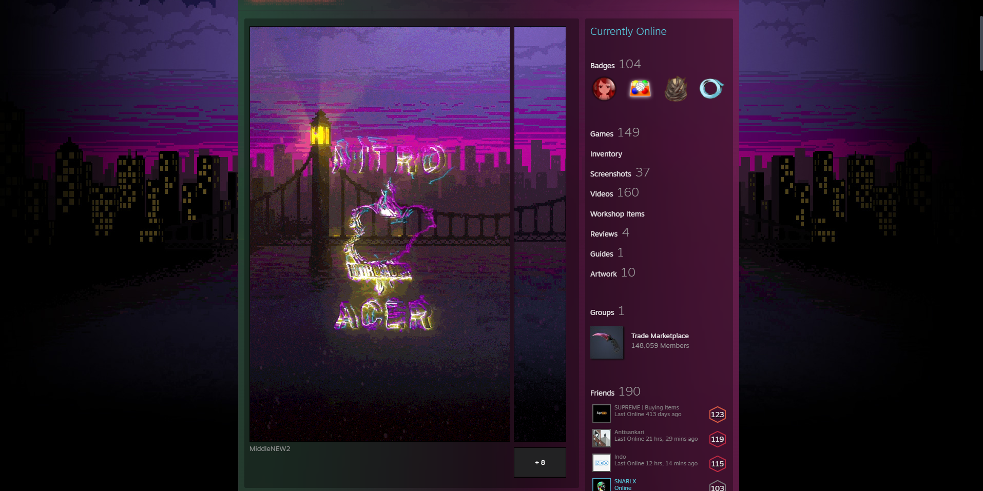The image size is (983, 491).
Task: Open SNARLX friend's avatar
Action: click(602, 485)
